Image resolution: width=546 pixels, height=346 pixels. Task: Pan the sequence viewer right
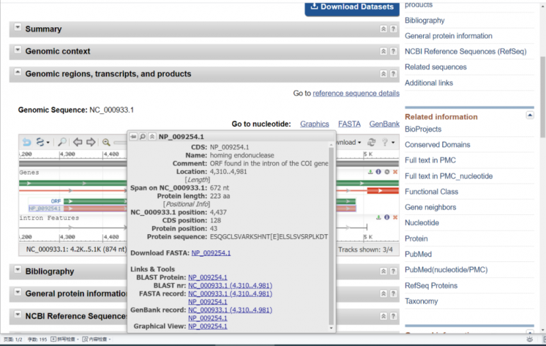point(90,142)
